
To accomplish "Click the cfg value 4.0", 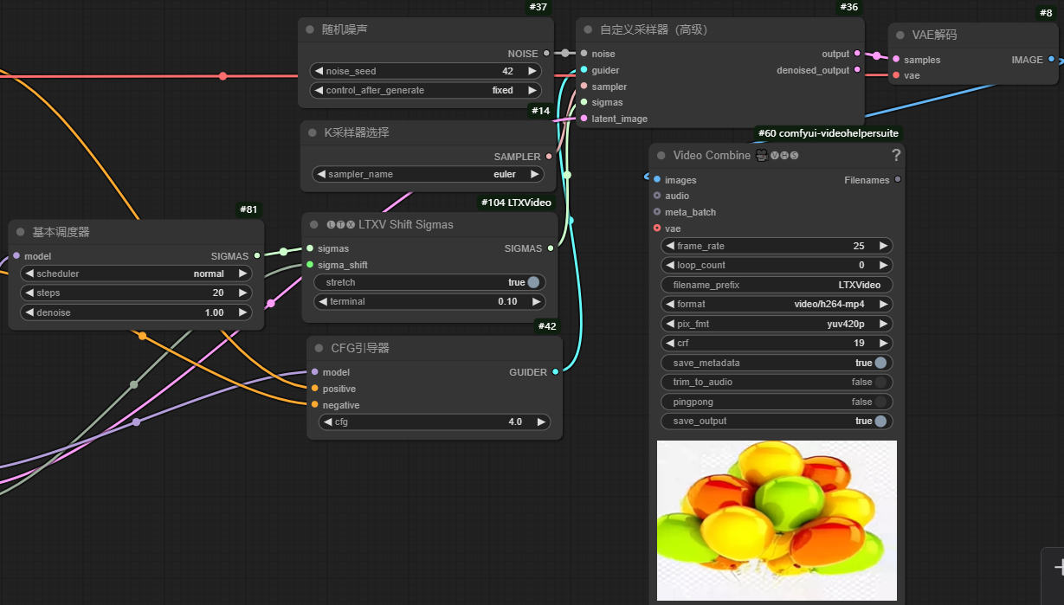I will [515, 422].
